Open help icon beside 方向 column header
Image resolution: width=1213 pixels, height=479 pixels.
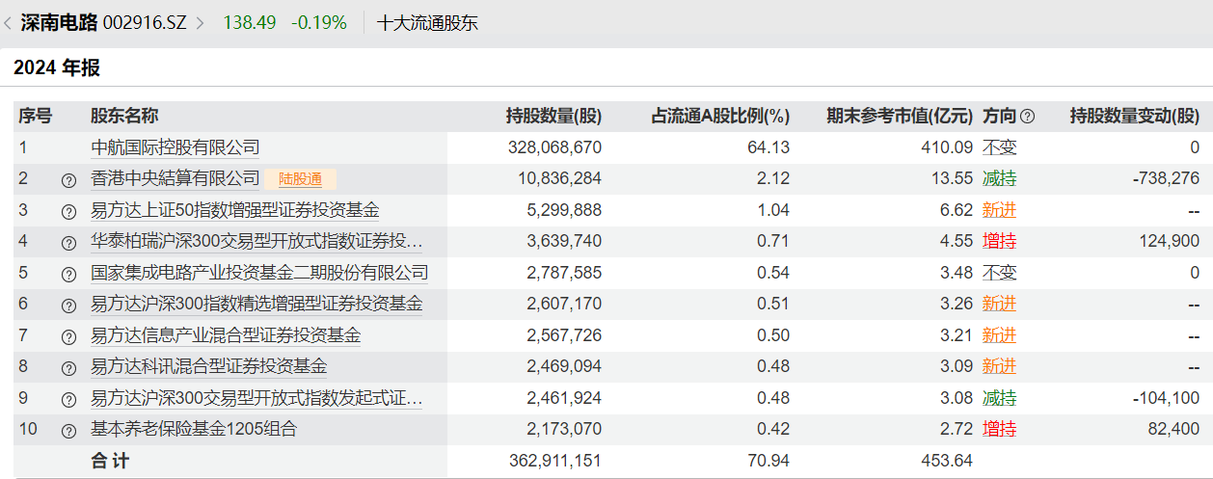(x=1027, y=117)
